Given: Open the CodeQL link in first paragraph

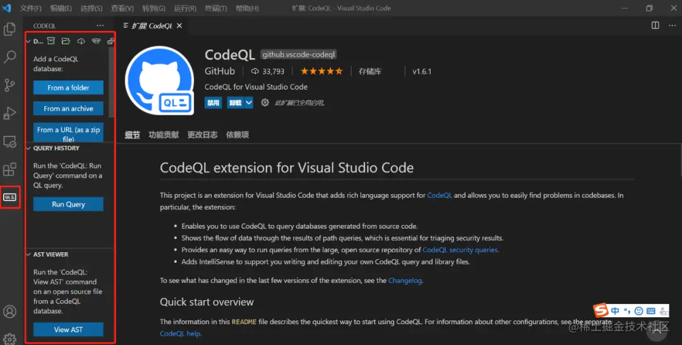Looking at the screenshot, I should tap(440, 195).
